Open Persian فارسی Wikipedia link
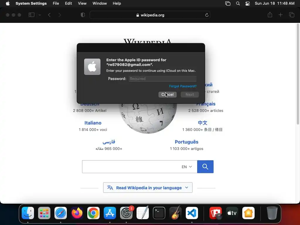300x225 pixels. 109,142
